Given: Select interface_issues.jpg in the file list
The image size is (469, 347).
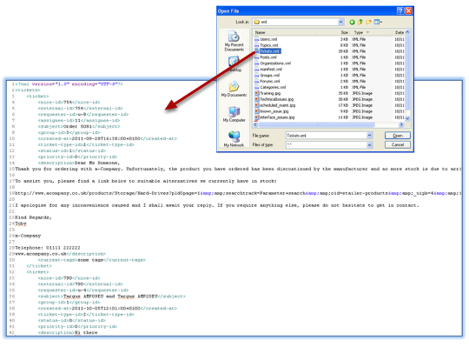Looking at the screenshot, I should pos(277,117).
